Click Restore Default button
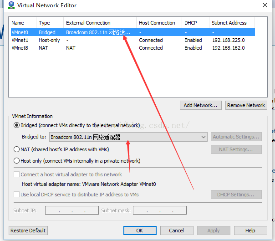 pos(28,231)
